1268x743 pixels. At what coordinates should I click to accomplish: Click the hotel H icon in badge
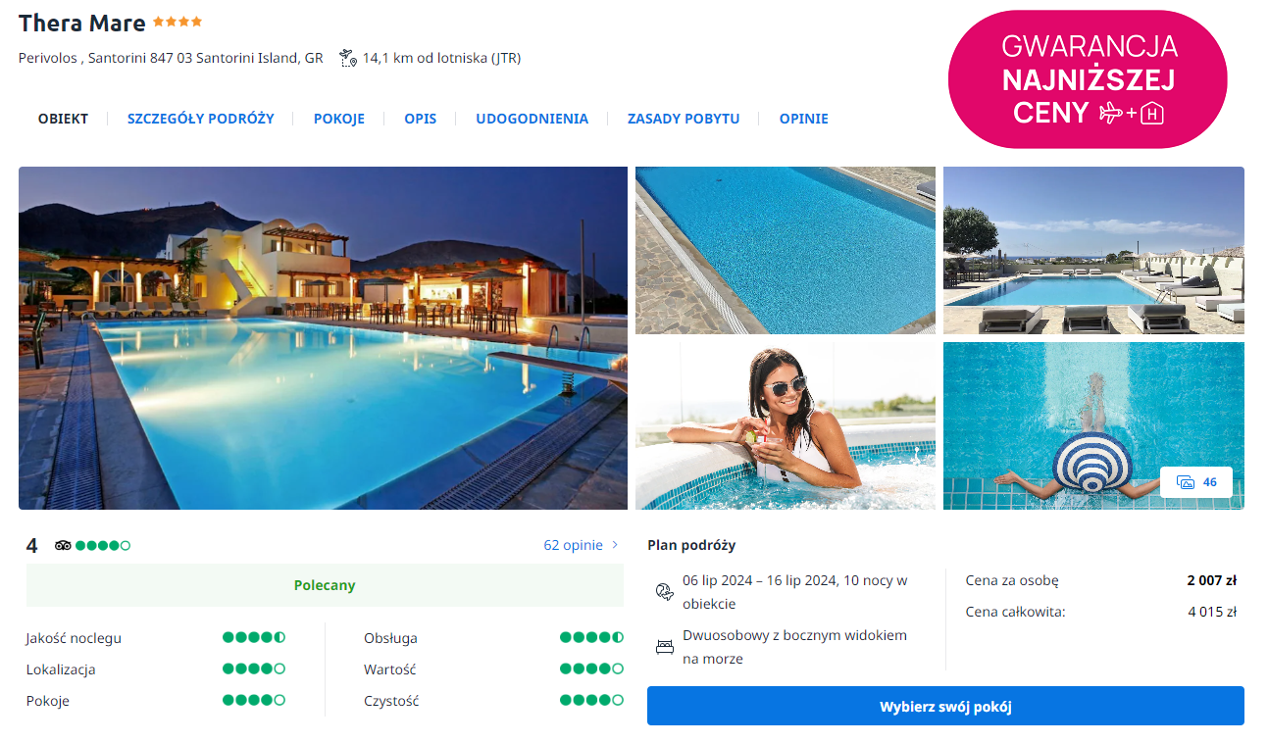point(1152,114)
